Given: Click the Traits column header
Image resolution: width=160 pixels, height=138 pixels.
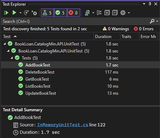Looking at the screenshot, I should pos(130,37).
